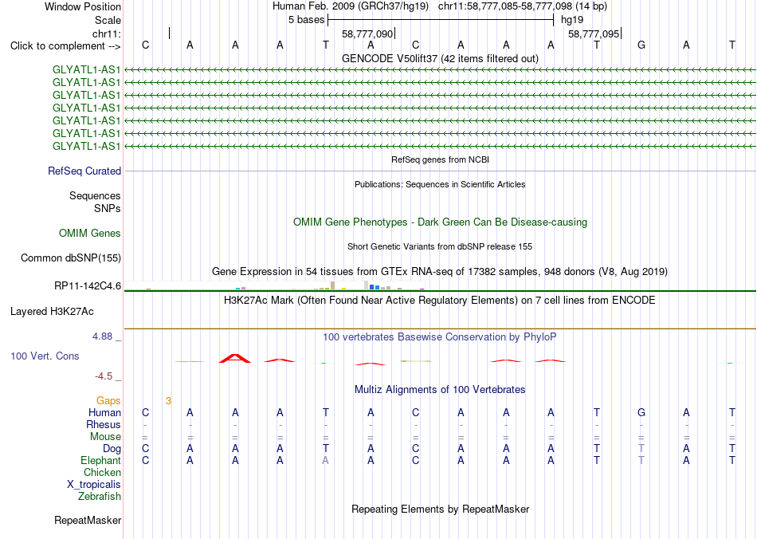The height and width of the screenshot is (539, 757).
Task: Click the tallest red PhyloP conservation peak
Action: tap(235, 358)
